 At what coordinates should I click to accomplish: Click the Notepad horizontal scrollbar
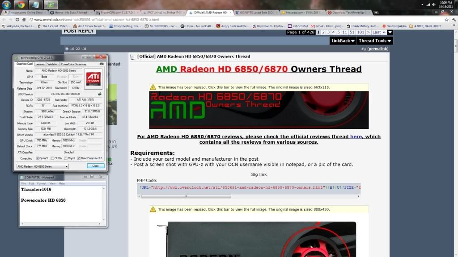[61, 224]
